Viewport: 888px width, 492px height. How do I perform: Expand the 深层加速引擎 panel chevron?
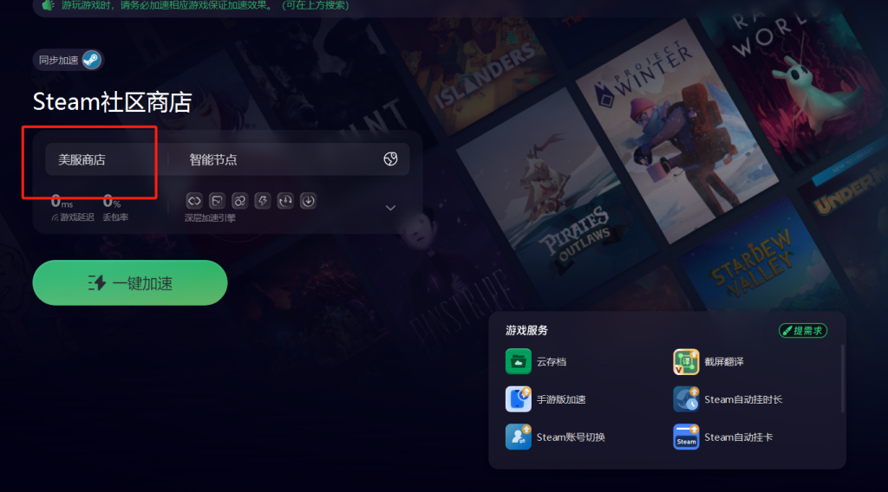[390, 208]
